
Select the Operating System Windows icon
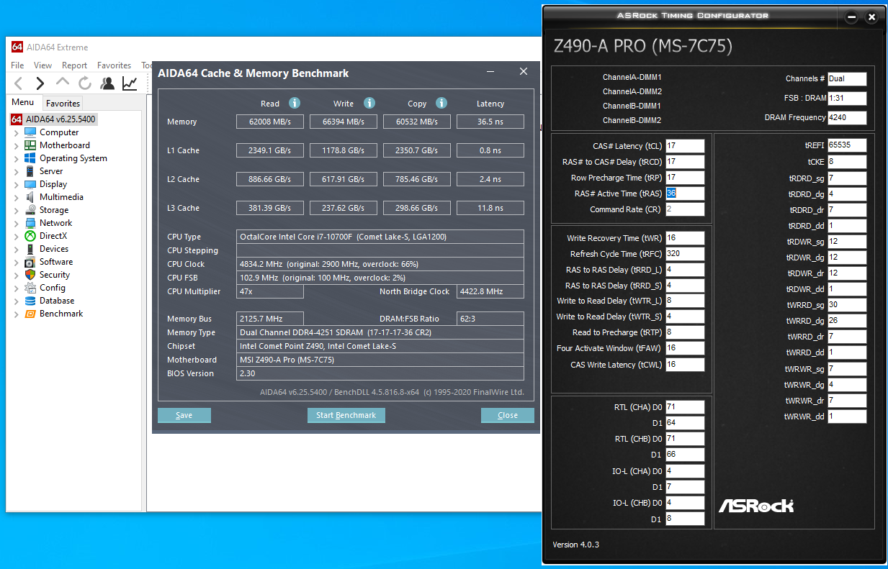pyautogui.click(x=30, y=158)
